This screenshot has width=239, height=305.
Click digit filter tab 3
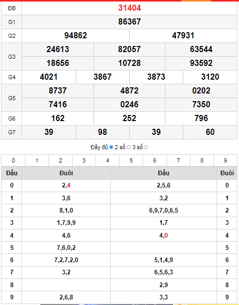pyautogui.click(x=84, y=160)
